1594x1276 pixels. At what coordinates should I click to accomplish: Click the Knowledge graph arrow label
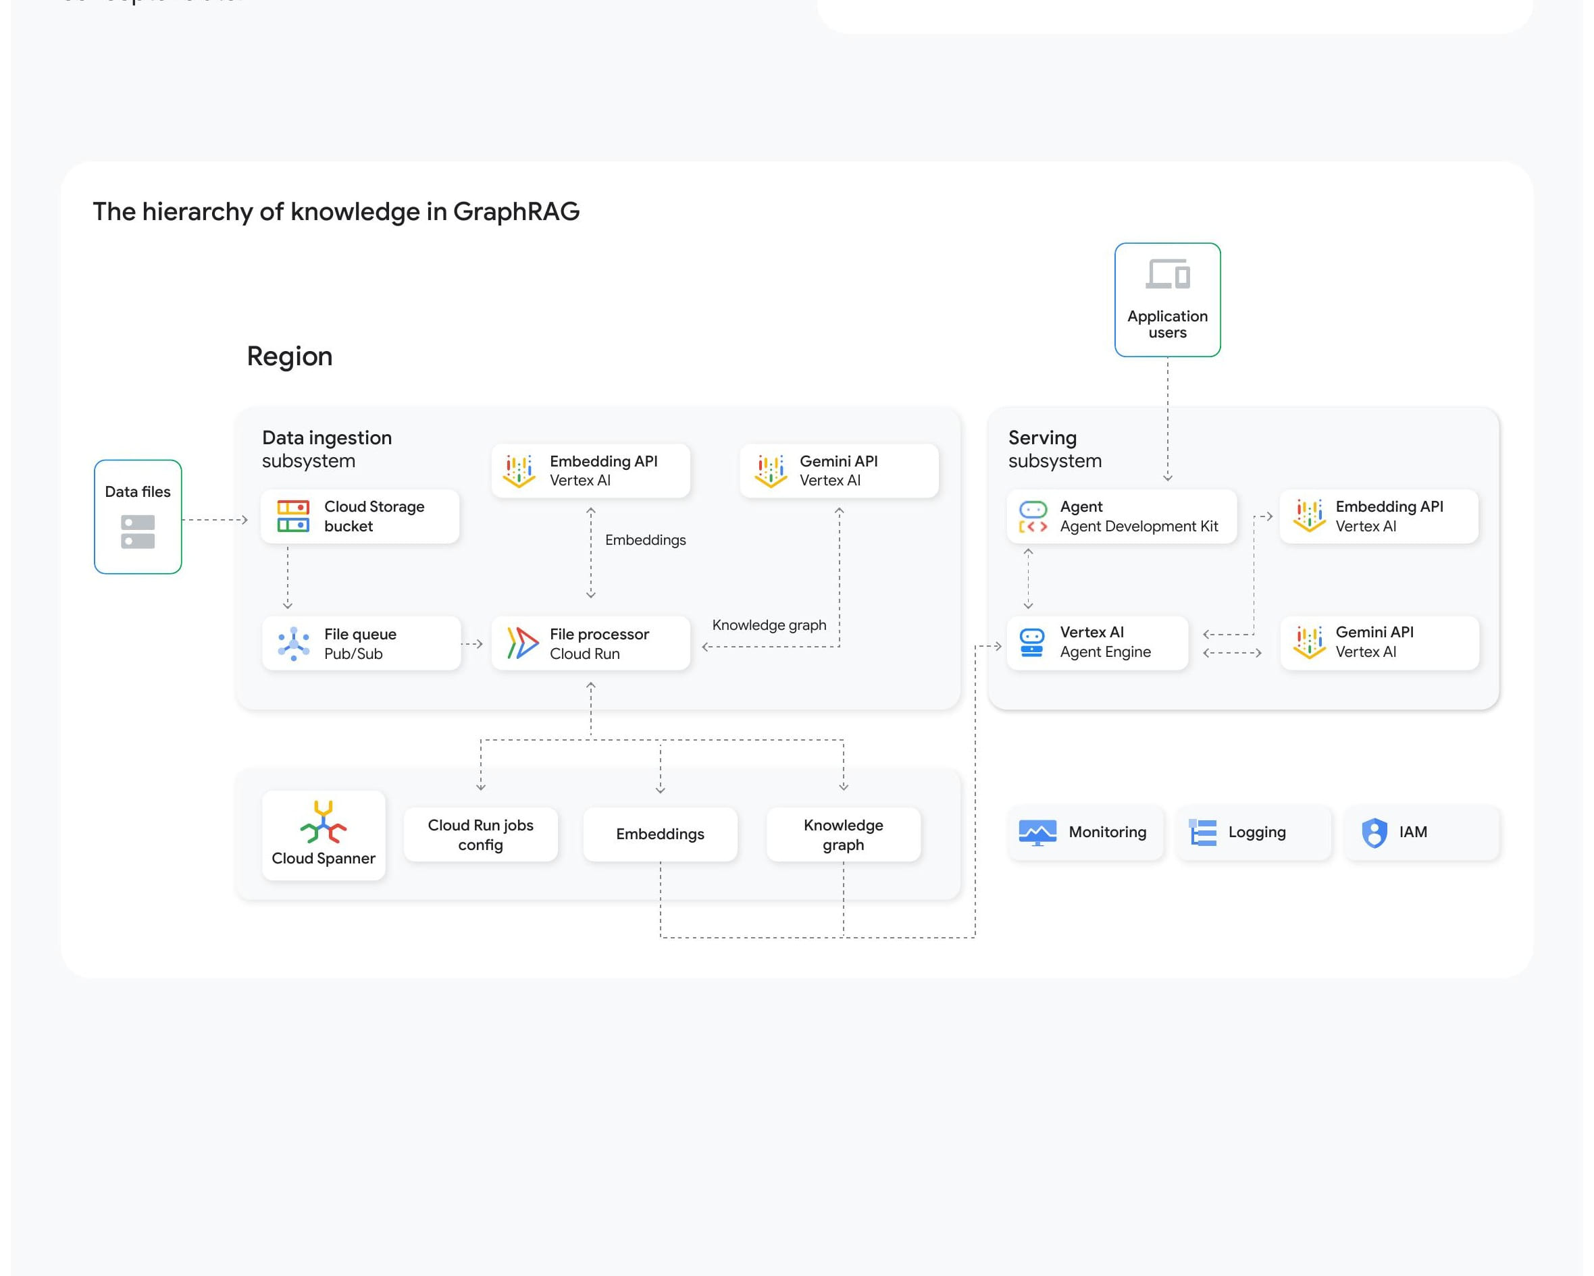pyautogui.click(x=769, y=625)
